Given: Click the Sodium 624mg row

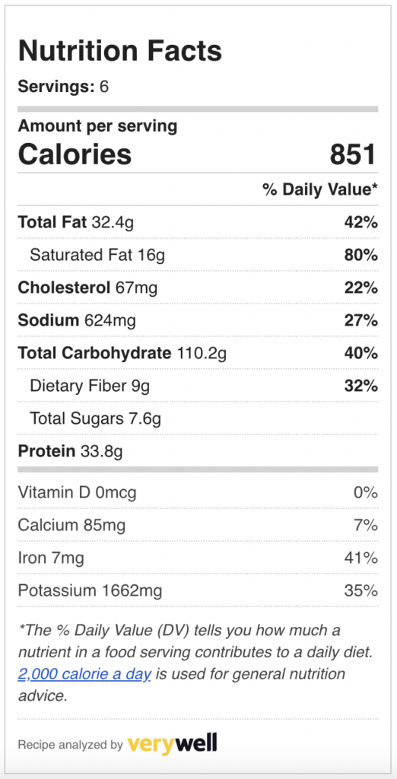Looking at the screenshot, I should coord(198,320).
